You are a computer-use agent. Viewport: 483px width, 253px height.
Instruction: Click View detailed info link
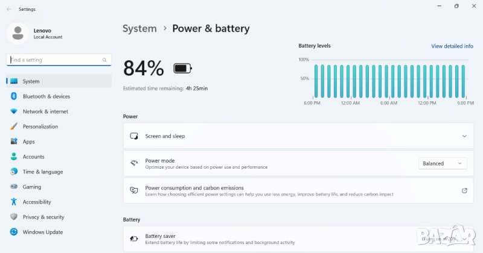[x=452, y=46]
